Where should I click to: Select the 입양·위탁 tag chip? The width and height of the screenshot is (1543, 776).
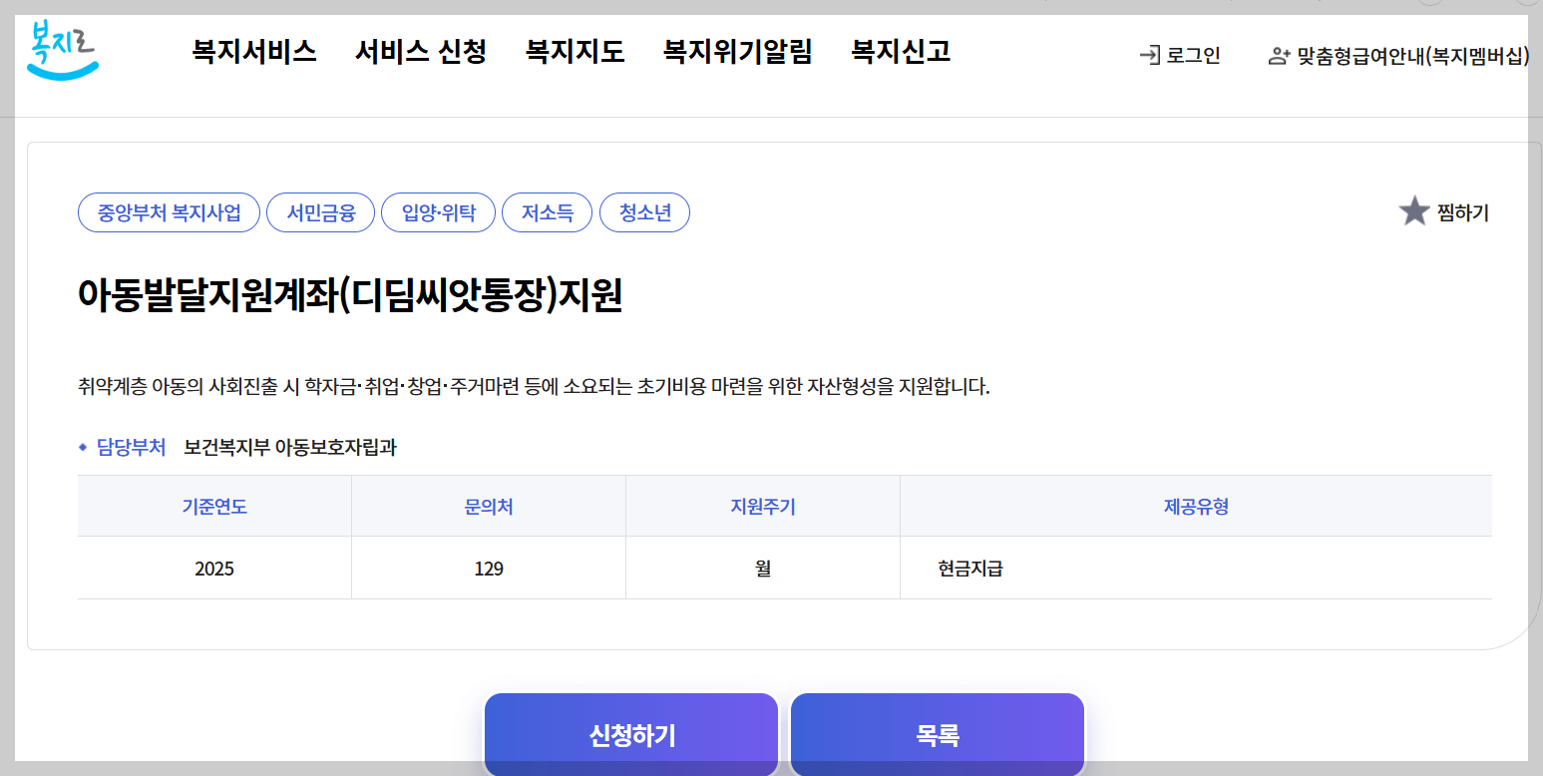click(439, 211)
